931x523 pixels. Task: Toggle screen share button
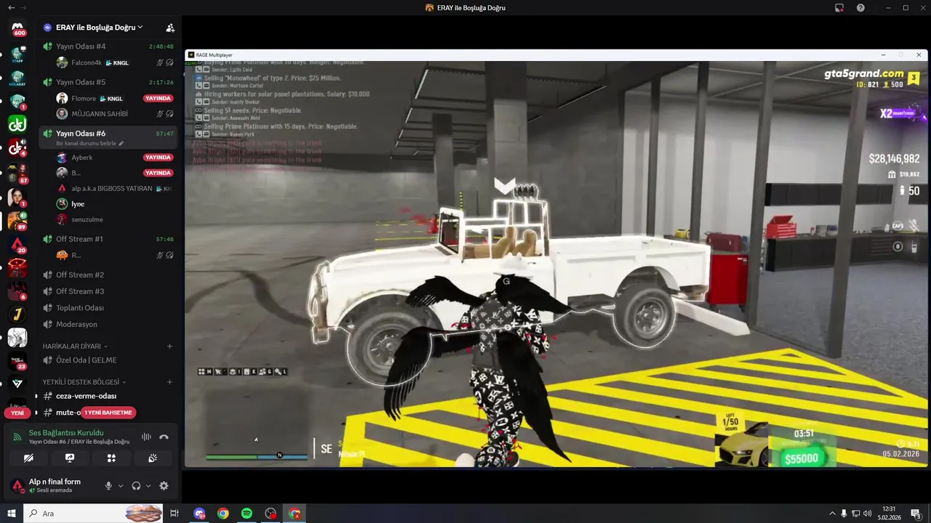[70, 458]
